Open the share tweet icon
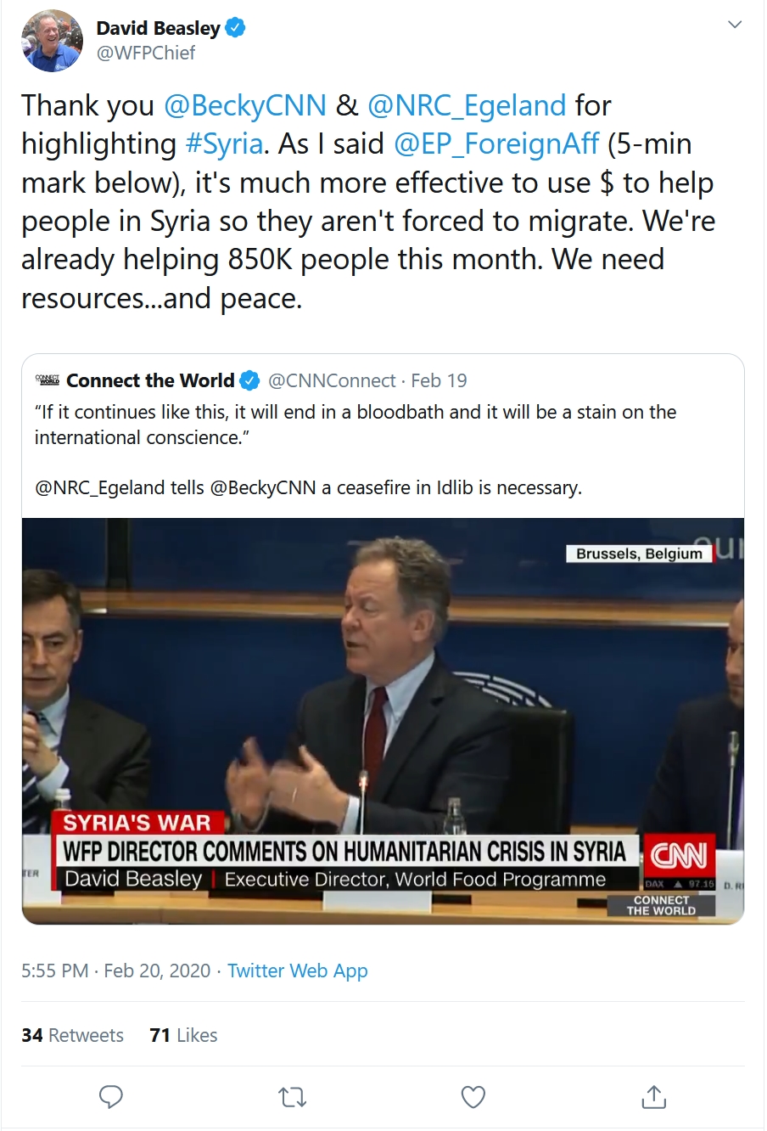The image size is (767, 1131). click(x=654, y=1097)
